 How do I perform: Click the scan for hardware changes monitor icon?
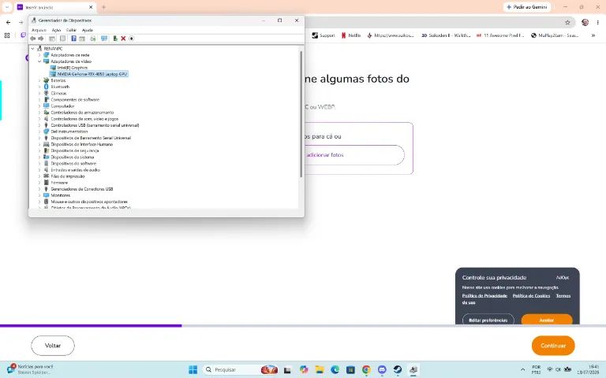(104, 39)
